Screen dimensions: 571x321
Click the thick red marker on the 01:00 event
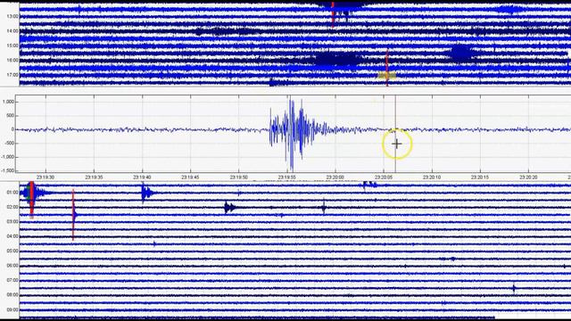click(x=32, y=200)
